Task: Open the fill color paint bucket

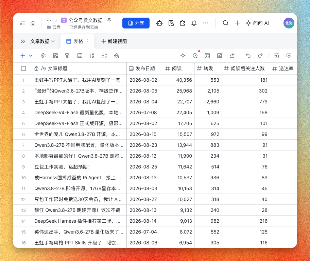Action: point(117,56)
